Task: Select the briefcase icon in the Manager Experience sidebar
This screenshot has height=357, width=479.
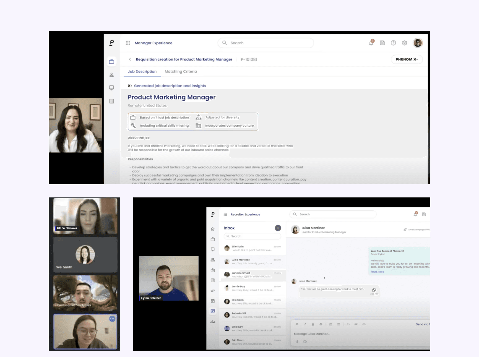Action: click(x=111, y=62)
